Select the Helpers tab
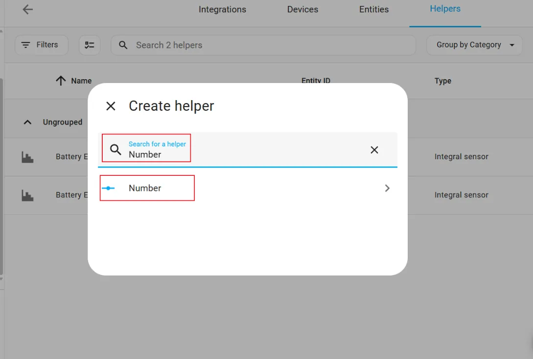The image size is (533, 359). (x=445, y=9)
